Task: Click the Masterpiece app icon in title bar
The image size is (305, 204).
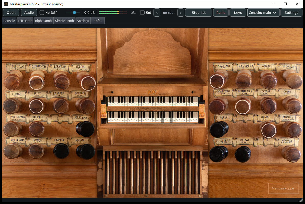Action: (x=6, y=4)
